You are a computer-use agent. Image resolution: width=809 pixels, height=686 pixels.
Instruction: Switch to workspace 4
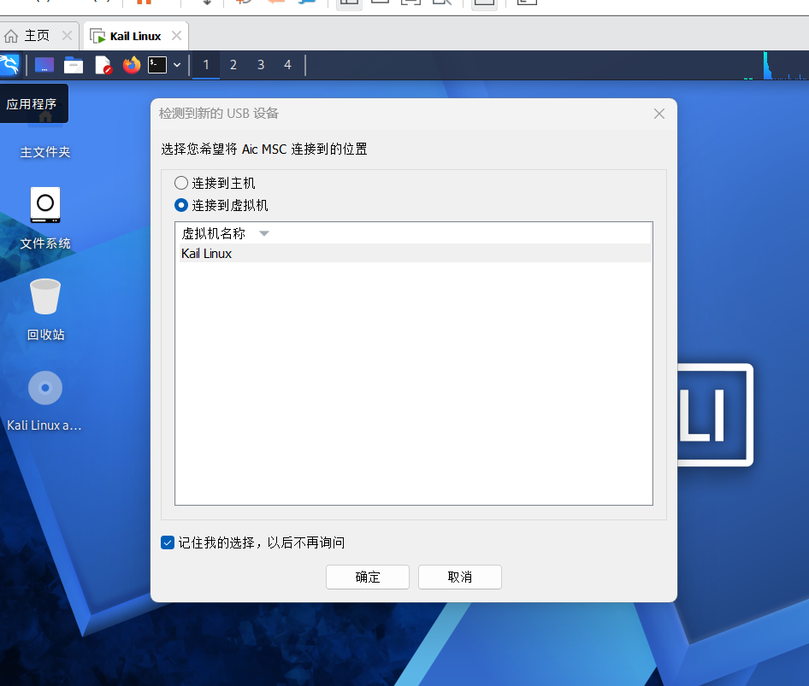(x=288, y=65)
